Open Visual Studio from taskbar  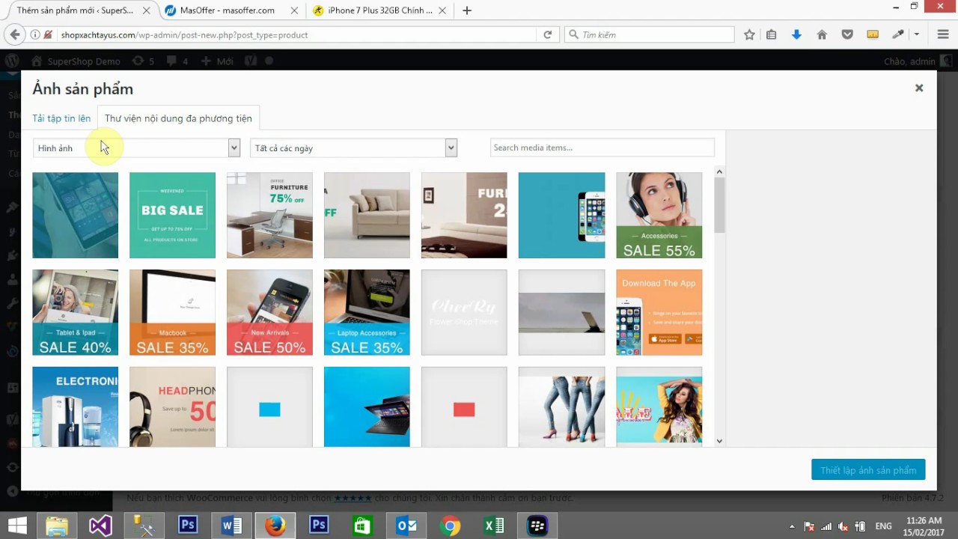[100, 526]
